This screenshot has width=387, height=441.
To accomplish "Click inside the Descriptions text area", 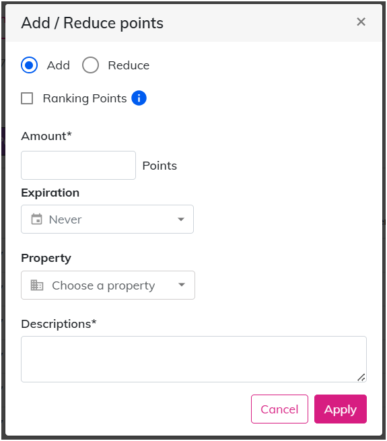I will 194,359.
